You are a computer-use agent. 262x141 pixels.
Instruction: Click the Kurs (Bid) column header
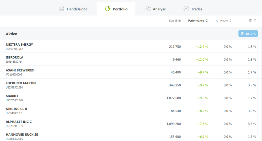click(175, 21)
